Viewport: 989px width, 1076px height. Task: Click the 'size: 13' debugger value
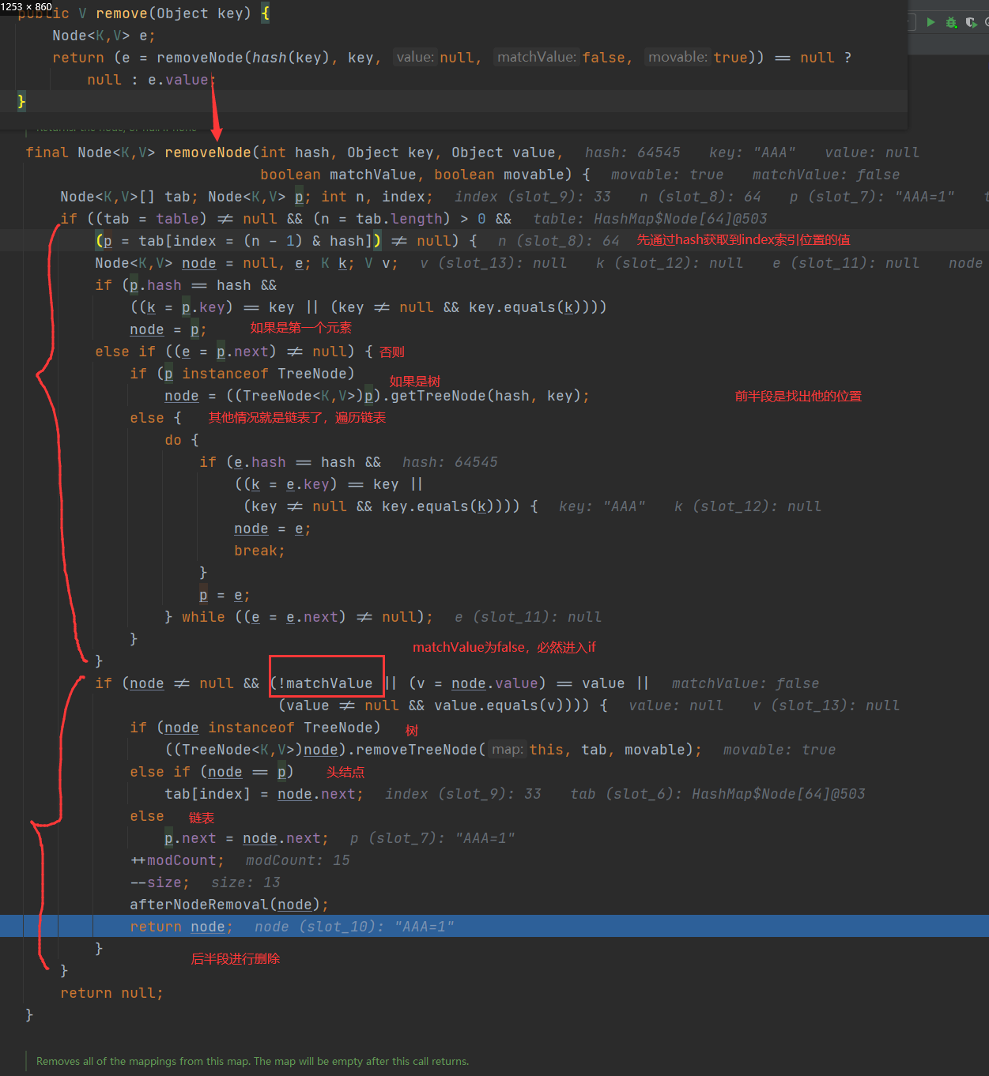[x=245, y=882]
